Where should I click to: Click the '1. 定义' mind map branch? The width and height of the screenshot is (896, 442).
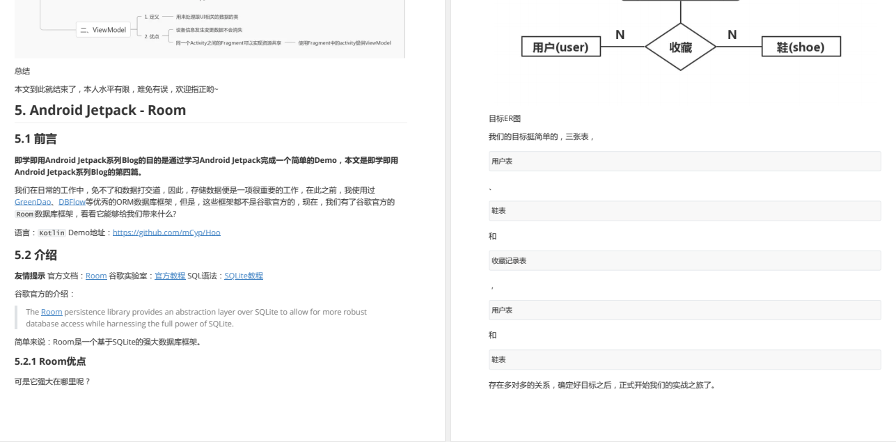(x=152, y=16)
